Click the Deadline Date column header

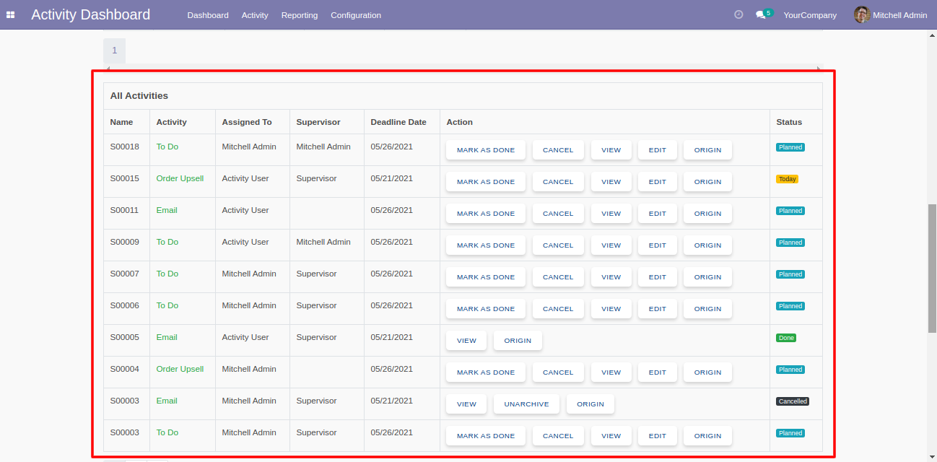click(398, 122)
